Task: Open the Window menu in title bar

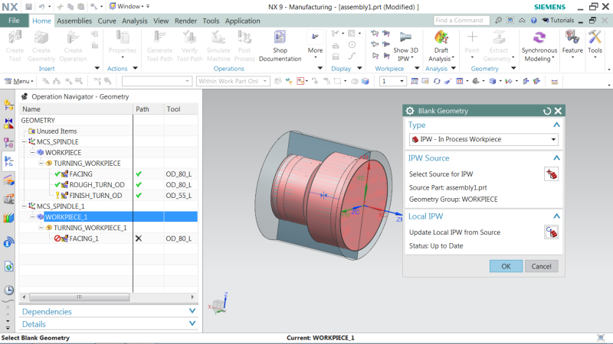Action: point(129,6)
